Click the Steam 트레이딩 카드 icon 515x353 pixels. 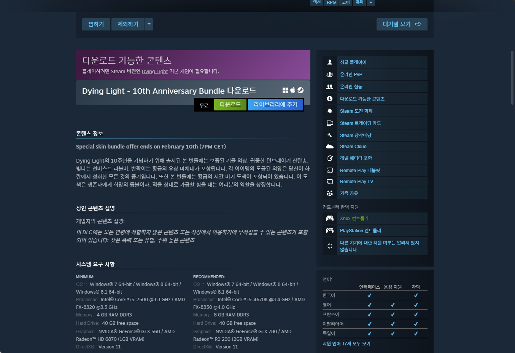[330, 123]
